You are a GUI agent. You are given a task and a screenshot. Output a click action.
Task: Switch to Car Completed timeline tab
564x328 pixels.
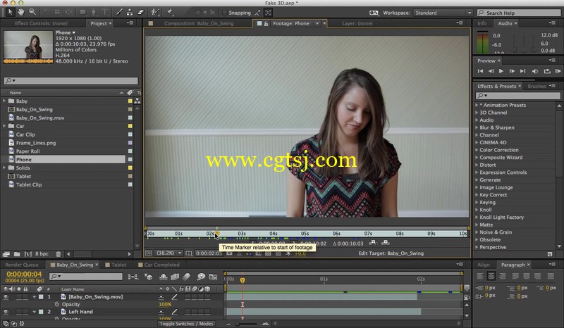[x=161, y=265]
